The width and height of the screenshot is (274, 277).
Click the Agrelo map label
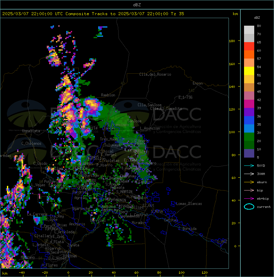pos(80,198)
